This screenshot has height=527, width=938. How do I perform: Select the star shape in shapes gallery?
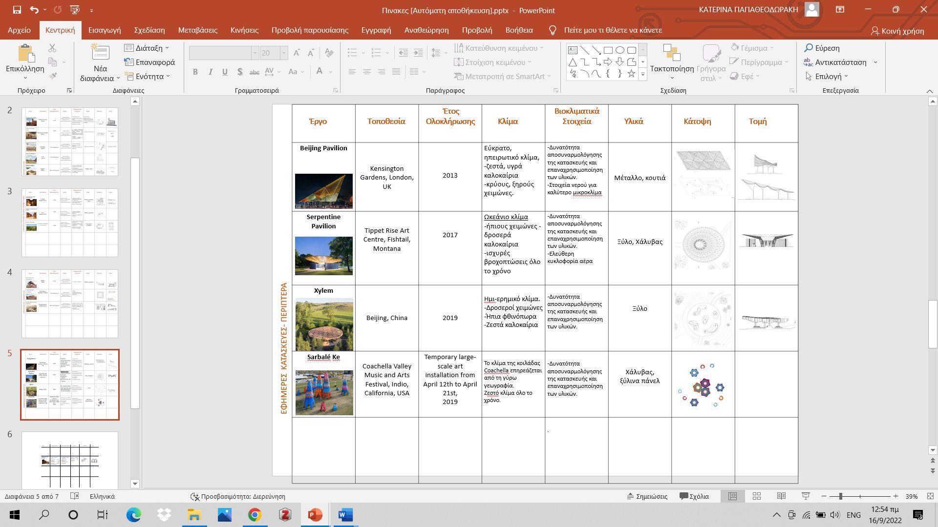pos(631,74)
